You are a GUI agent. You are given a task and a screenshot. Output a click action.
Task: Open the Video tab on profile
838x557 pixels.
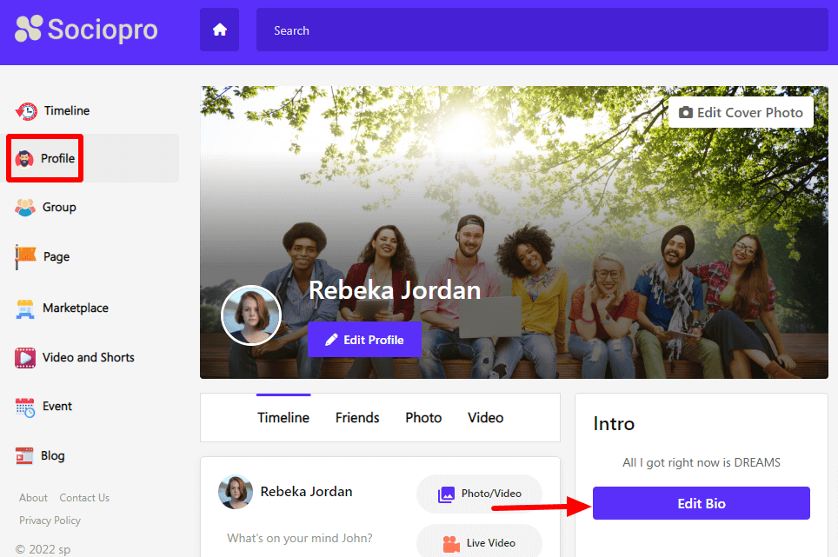point(485,418)
